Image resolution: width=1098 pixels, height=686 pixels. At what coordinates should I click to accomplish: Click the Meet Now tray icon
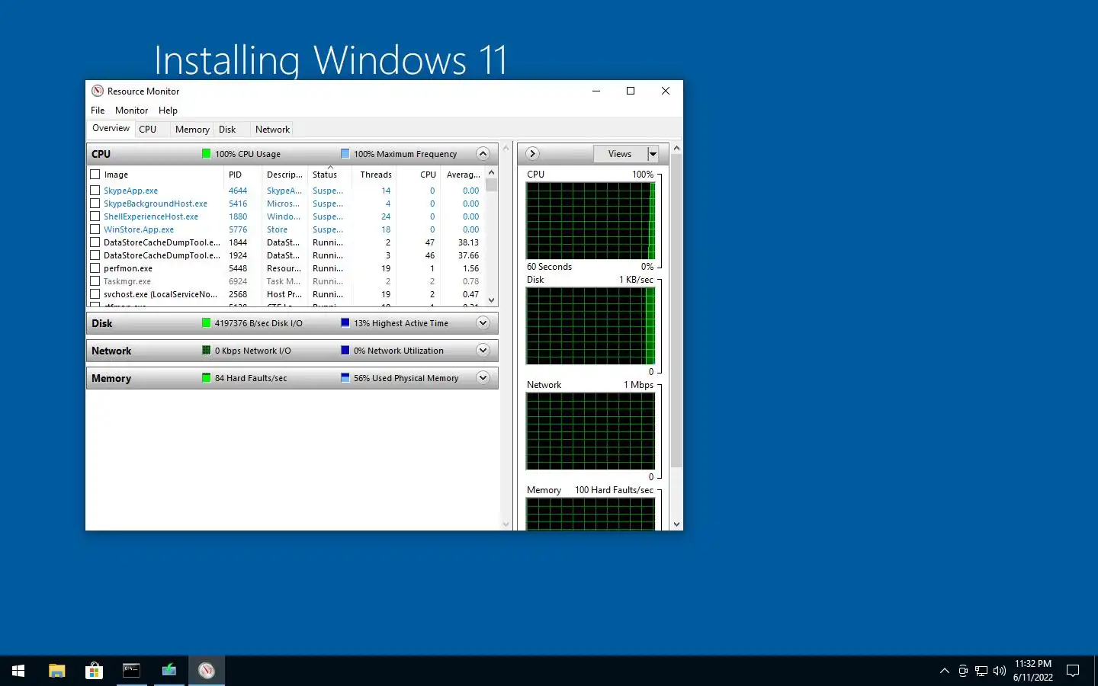[963, 671]
